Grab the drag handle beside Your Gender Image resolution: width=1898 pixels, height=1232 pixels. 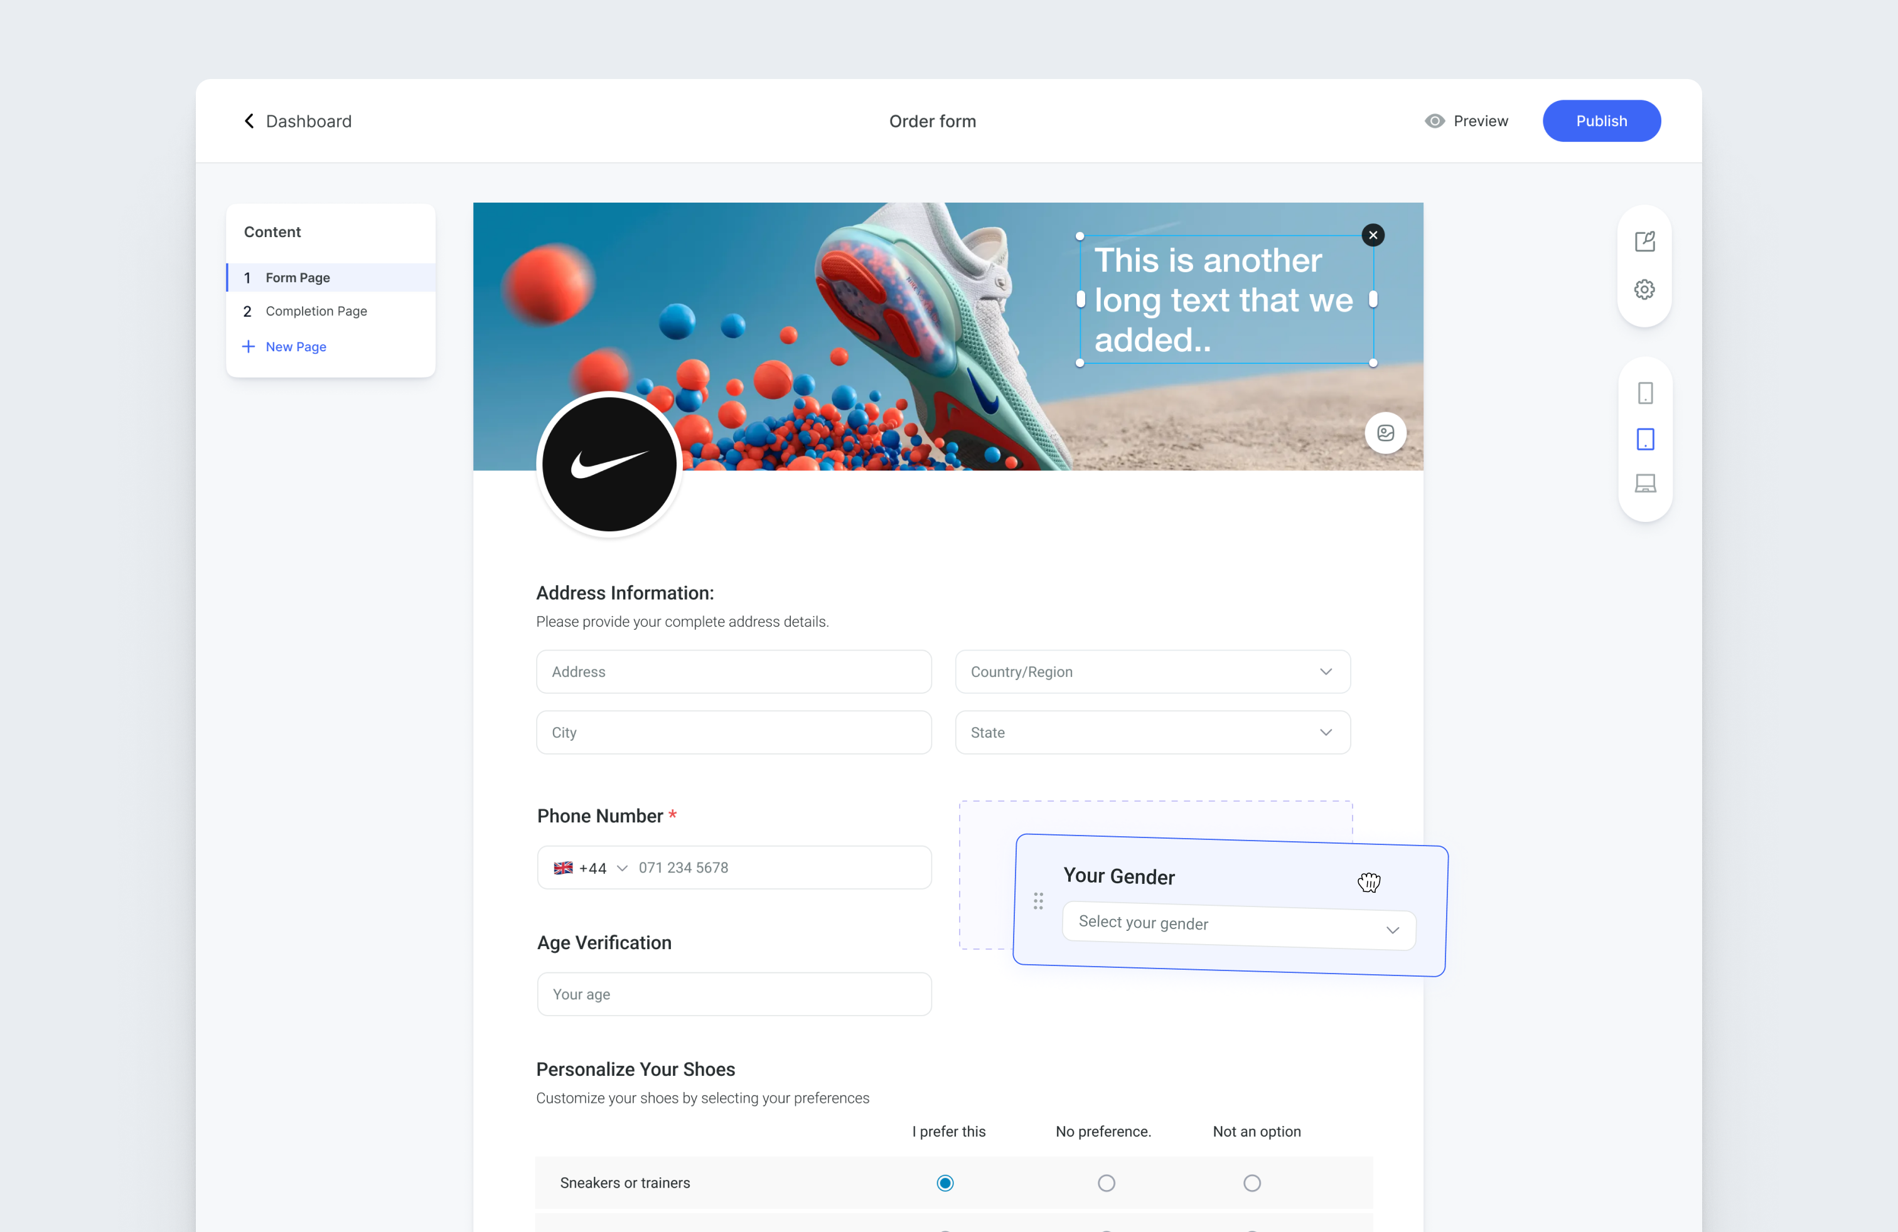(1038, 901)
